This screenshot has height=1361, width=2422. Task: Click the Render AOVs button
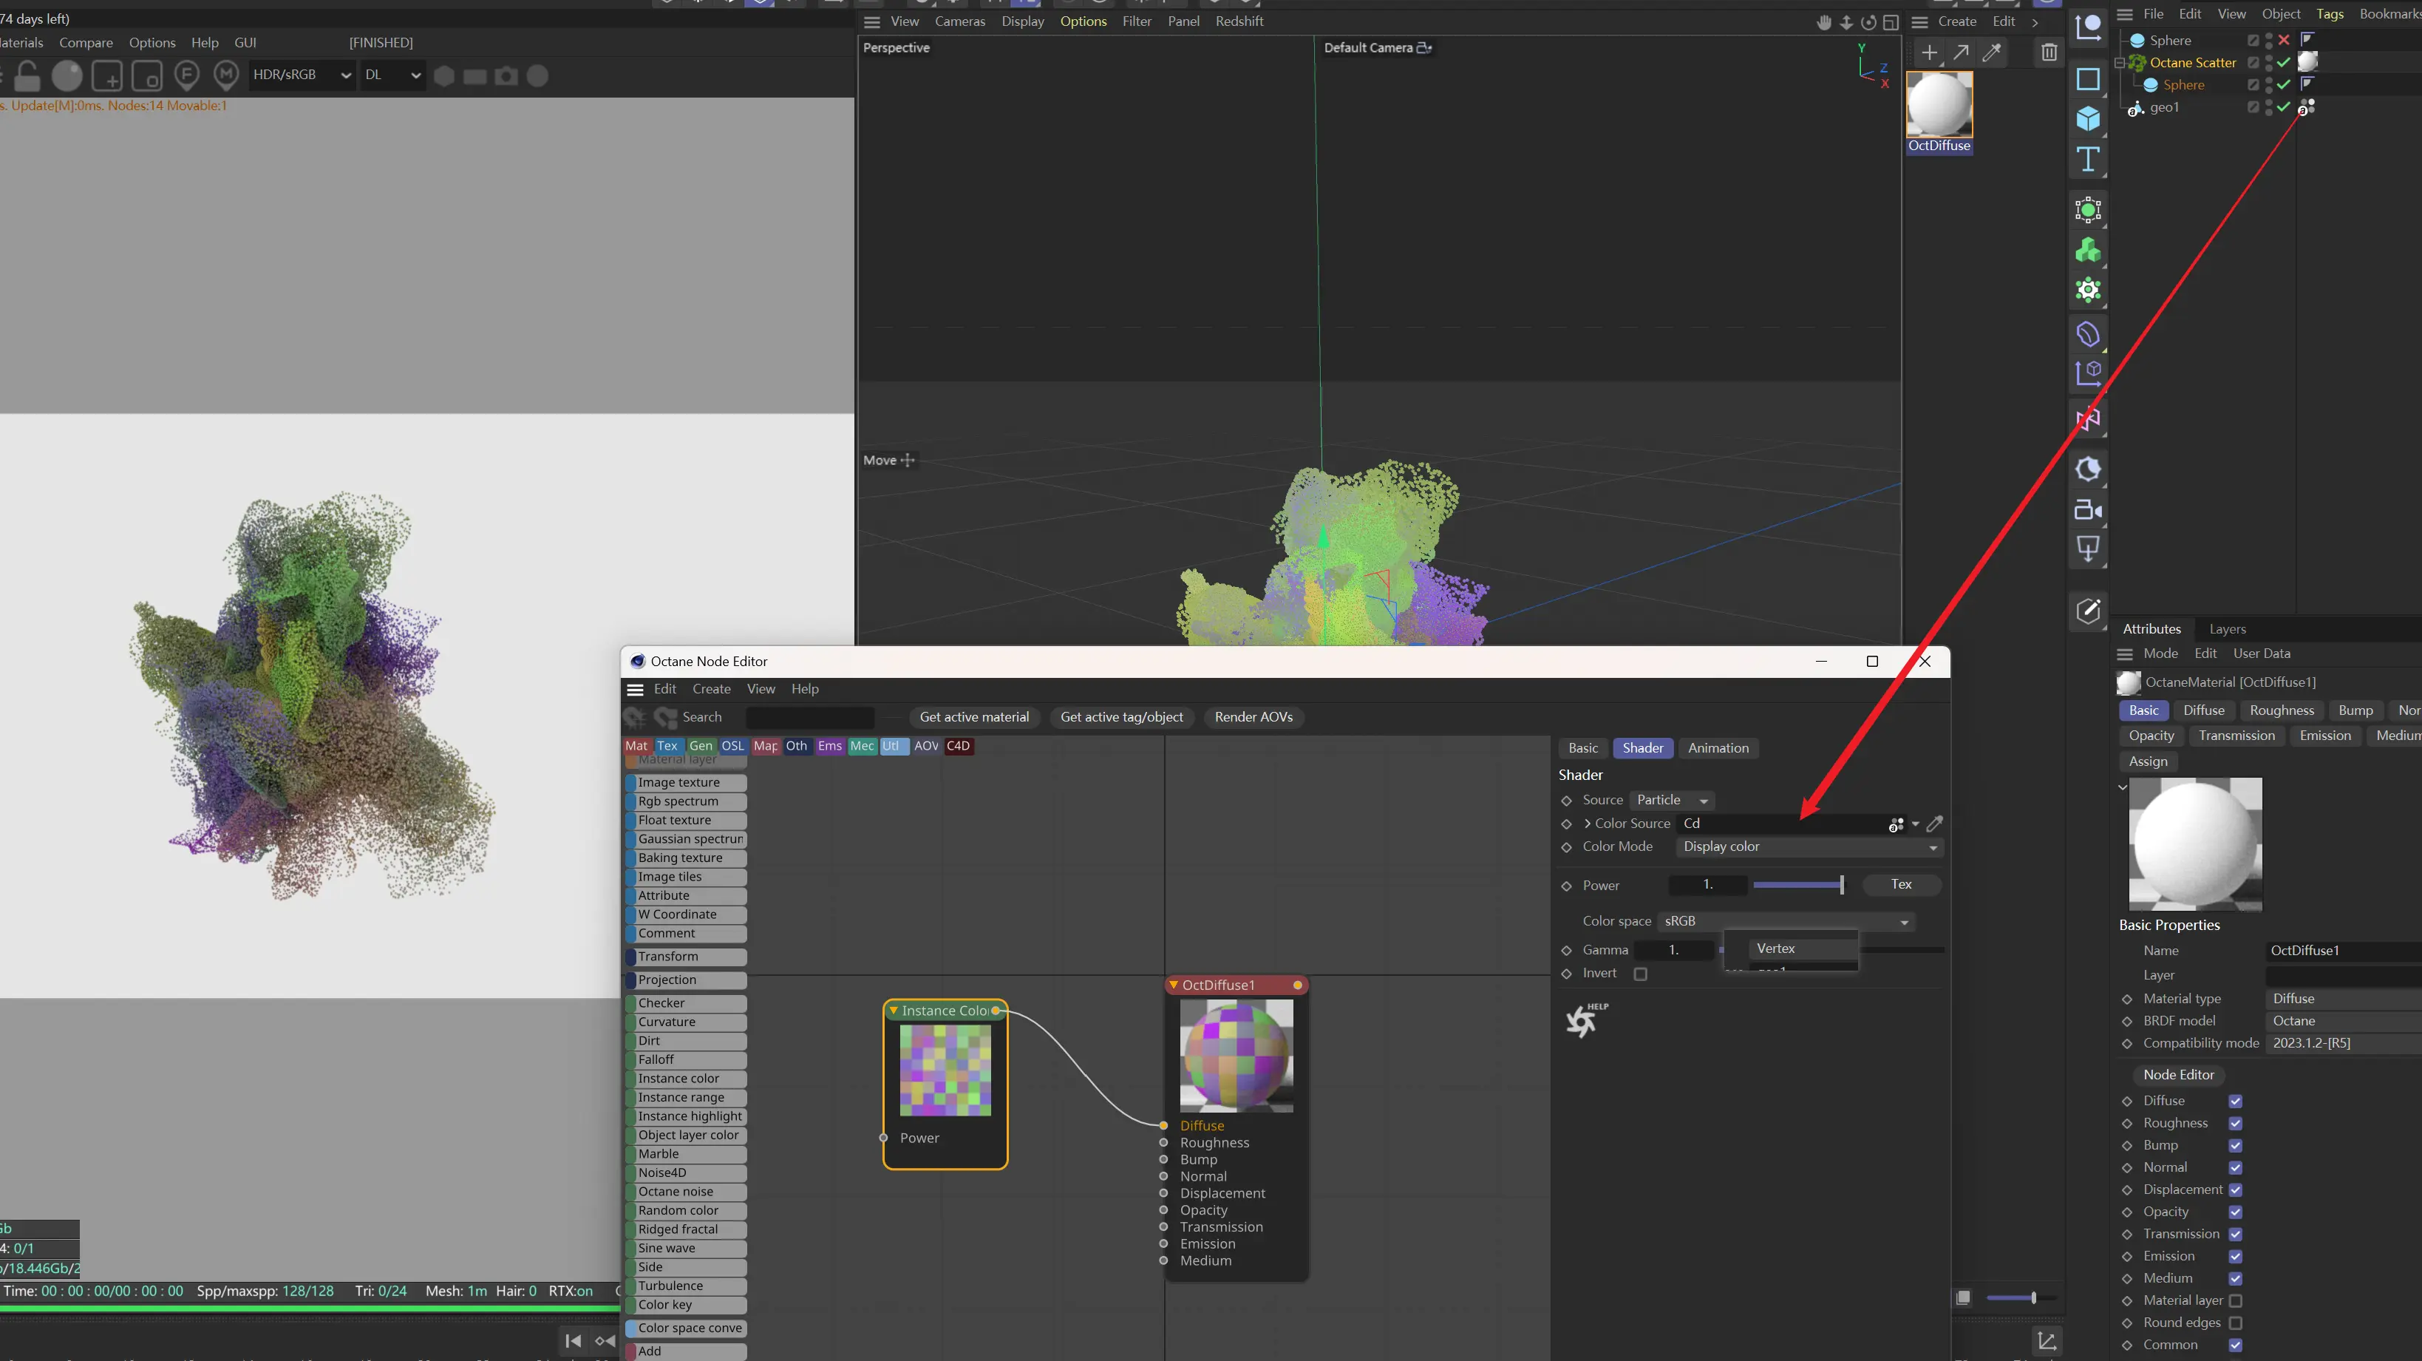pyautogui.click(x=1253, y=718)
